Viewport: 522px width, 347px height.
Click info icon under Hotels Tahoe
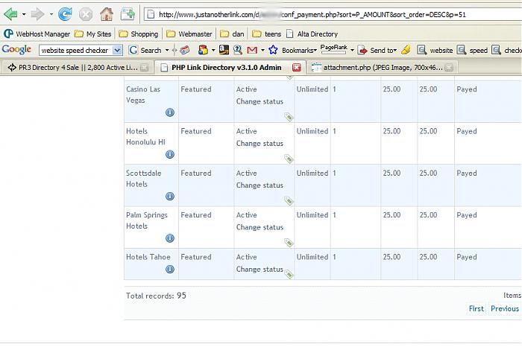169,280
